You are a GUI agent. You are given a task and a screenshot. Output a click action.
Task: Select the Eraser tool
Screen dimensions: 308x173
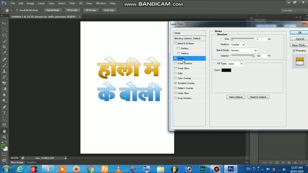point(4,83)
